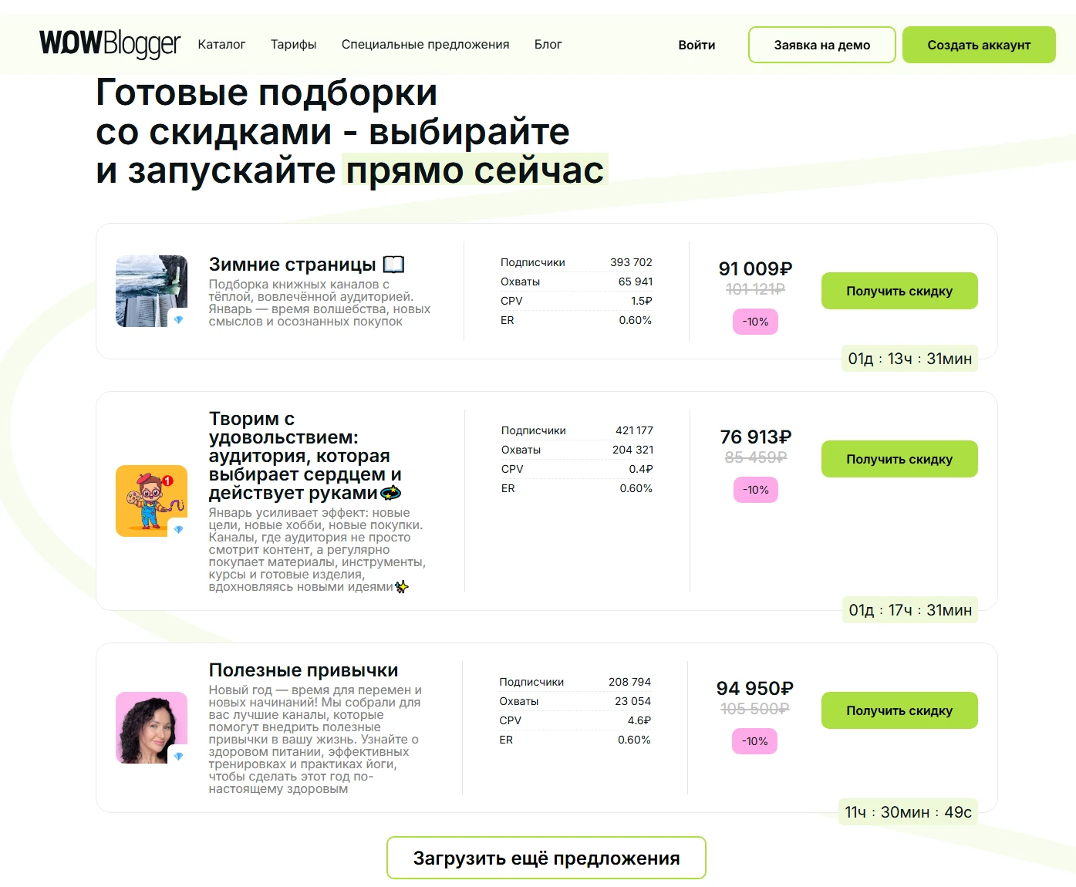Click Получить скидку on Полезные привычки card

coord(899,710)
